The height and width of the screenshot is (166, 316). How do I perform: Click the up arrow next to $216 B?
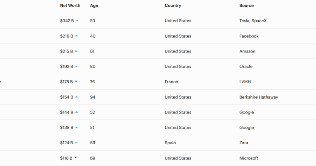(76, 36)
